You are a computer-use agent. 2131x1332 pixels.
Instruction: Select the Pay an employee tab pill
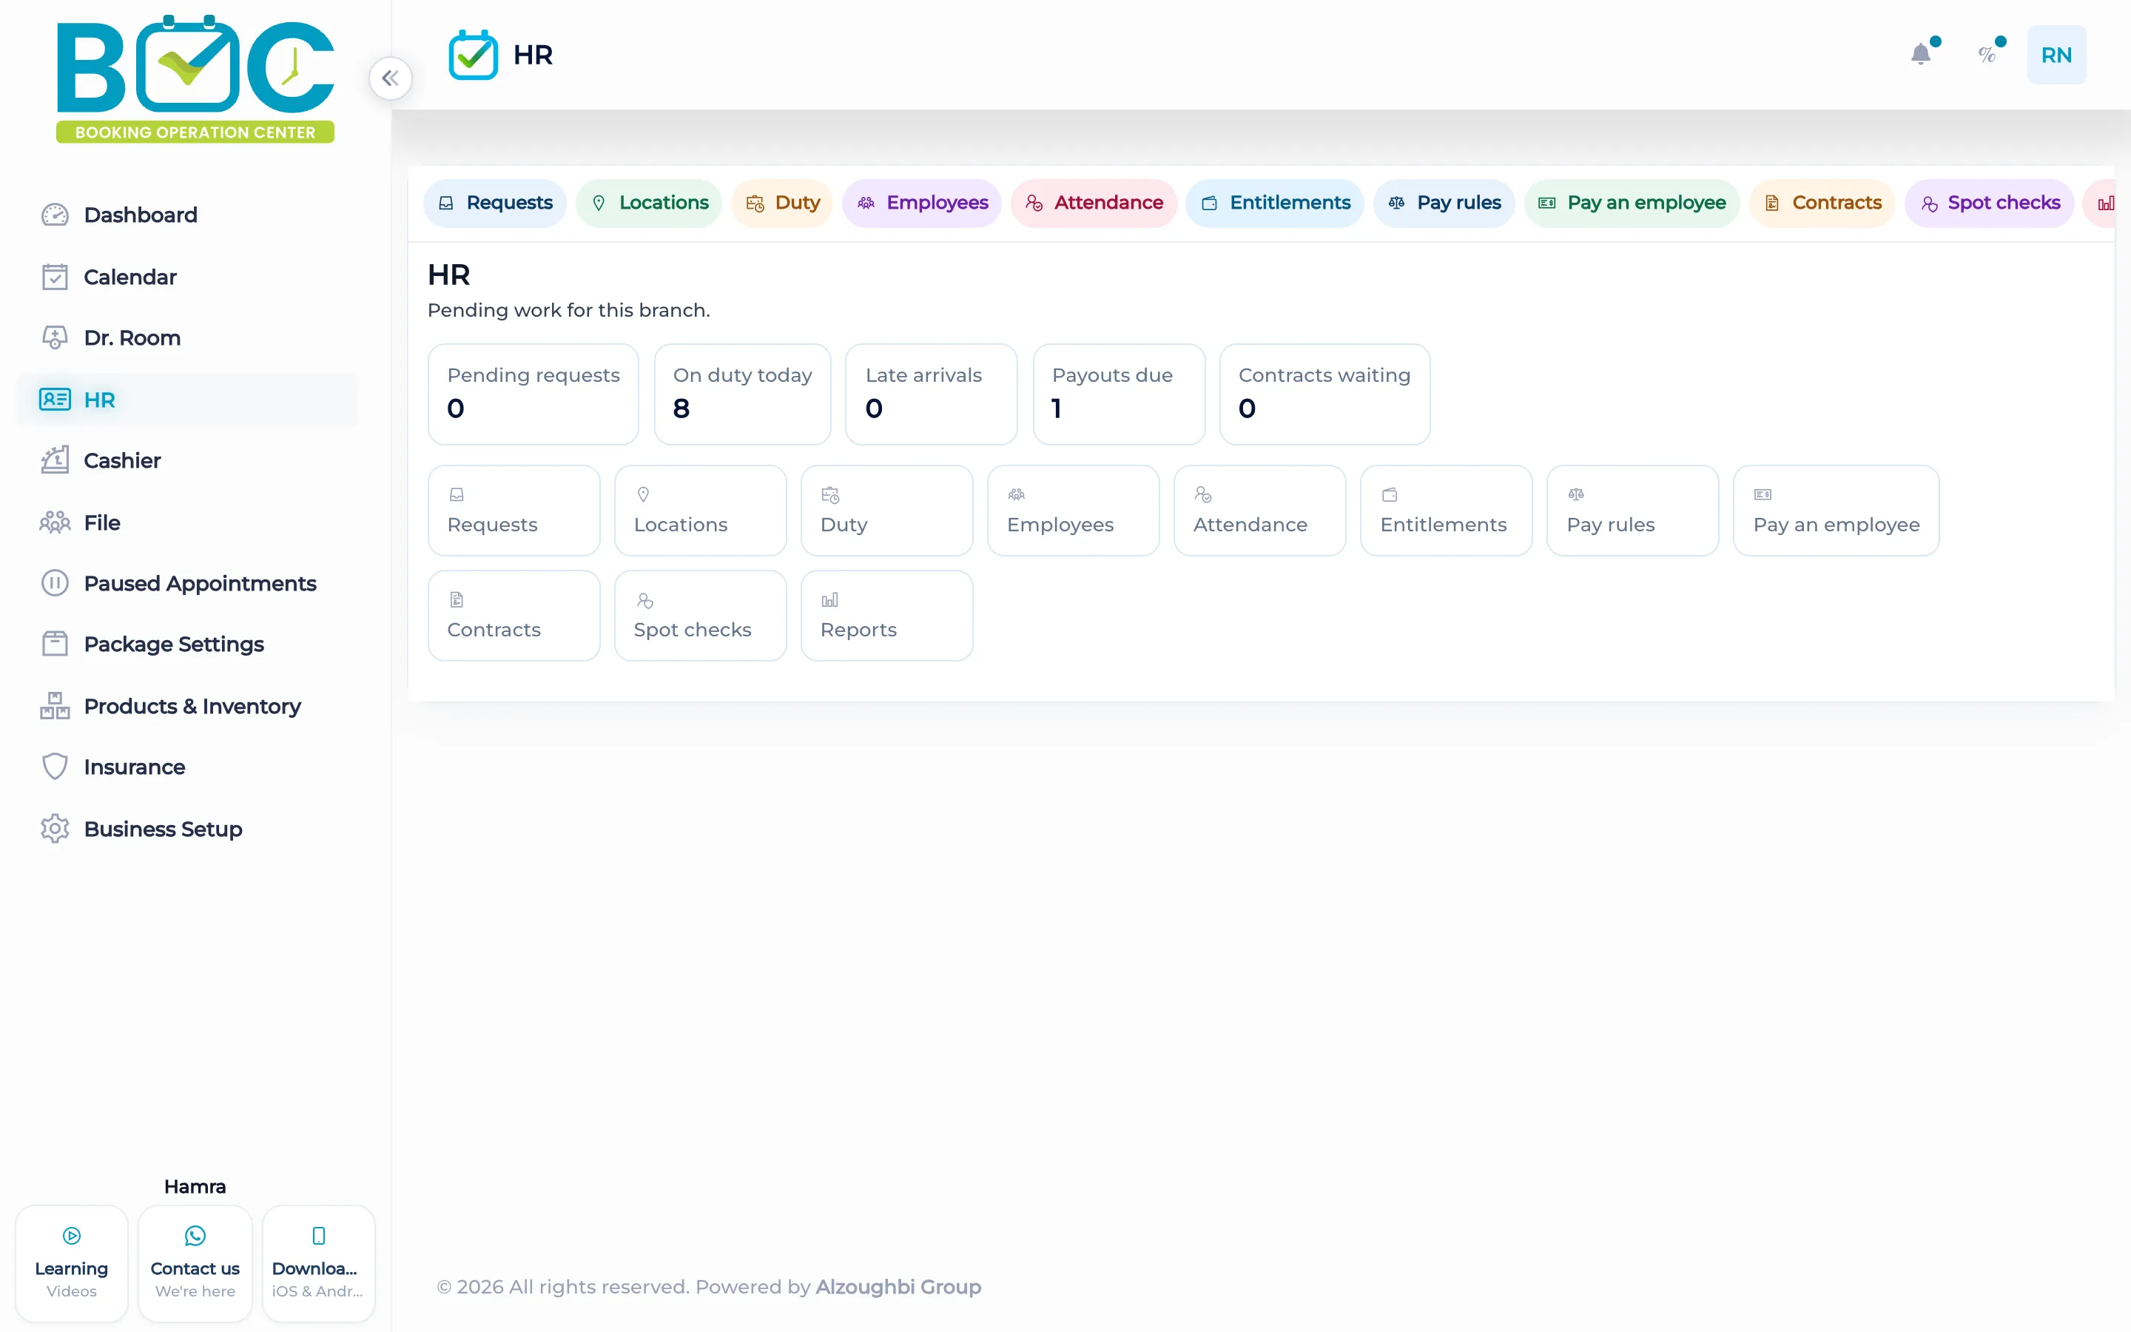[x=1632, y=203]
